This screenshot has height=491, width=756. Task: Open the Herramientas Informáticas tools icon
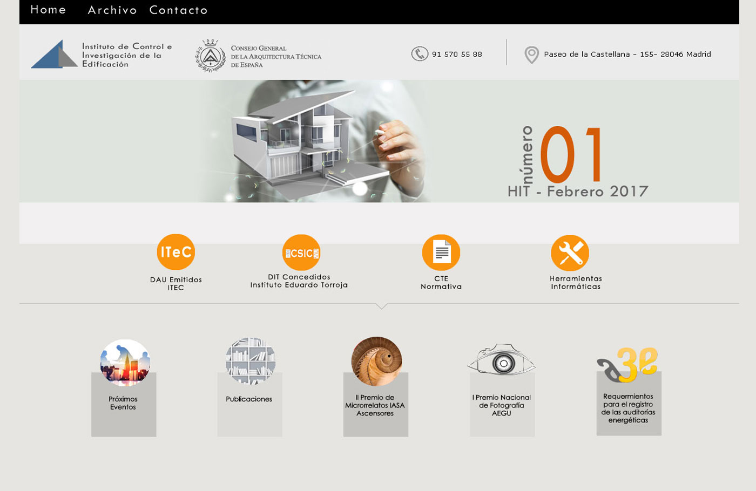(570, 253)
